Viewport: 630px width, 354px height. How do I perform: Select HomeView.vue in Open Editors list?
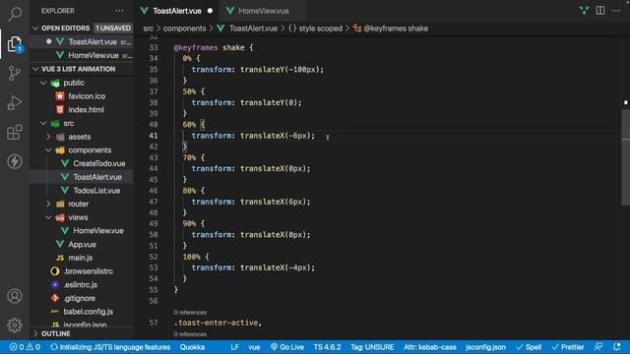(x=94, y=55)
